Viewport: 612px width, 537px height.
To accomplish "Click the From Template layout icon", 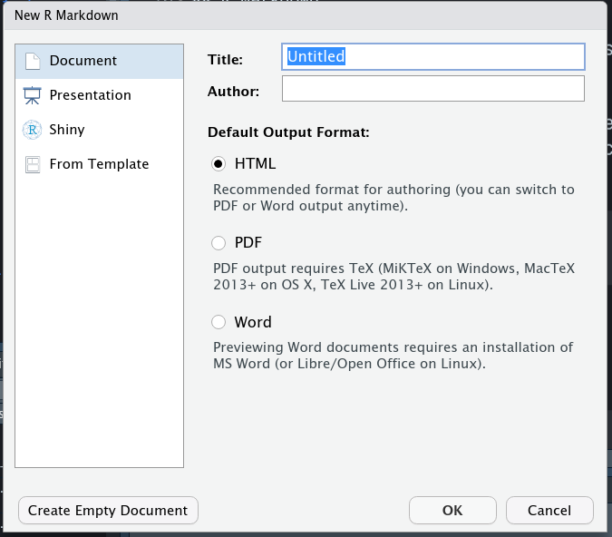I will click(33, 164).
